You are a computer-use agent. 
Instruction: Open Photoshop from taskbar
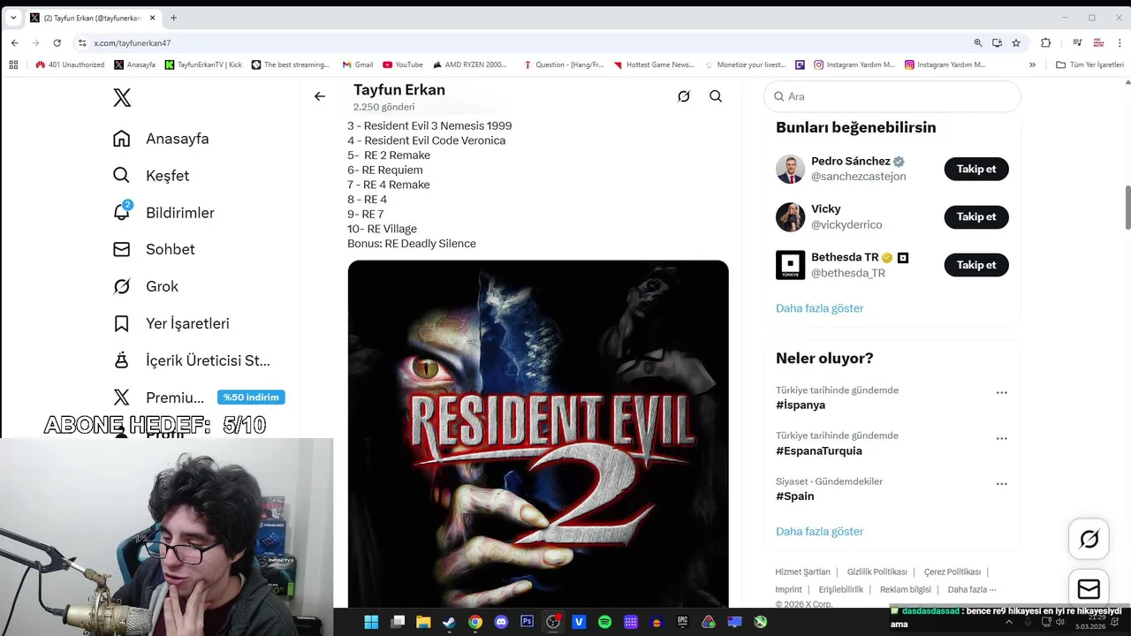coord(528,622)
